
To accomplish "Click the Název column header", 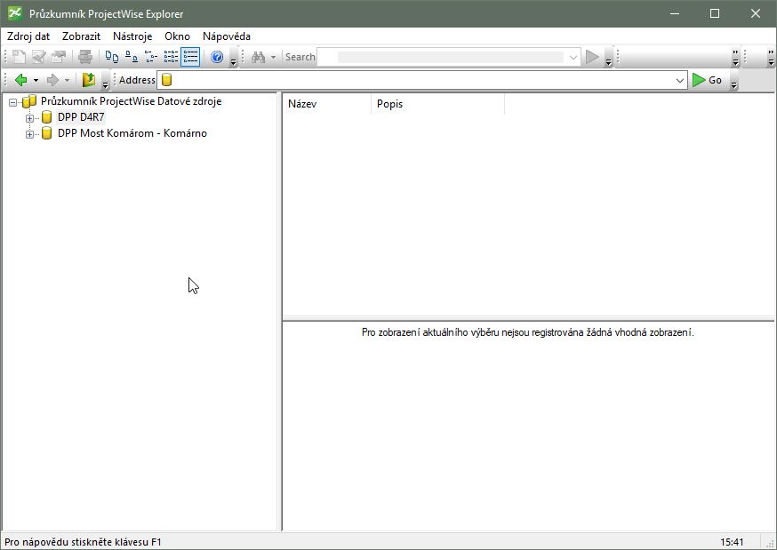I will coord(325,104).
